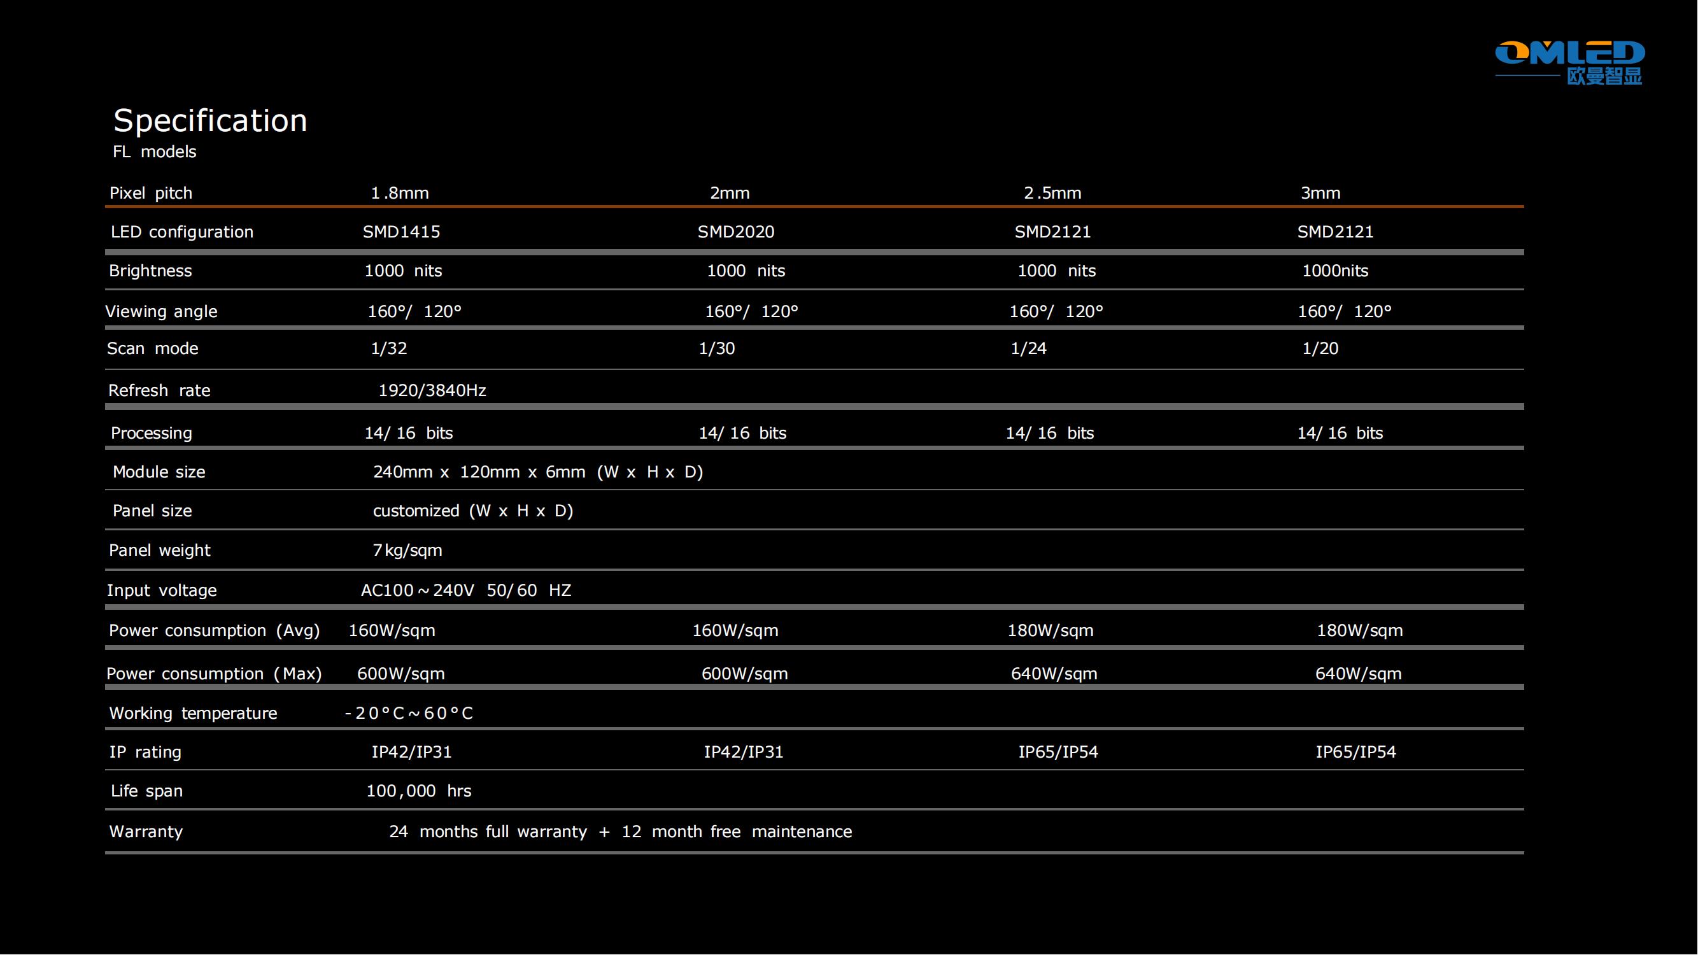Click the 100,000 hrs life span value
1698x955 pixels.
(418, 791)
